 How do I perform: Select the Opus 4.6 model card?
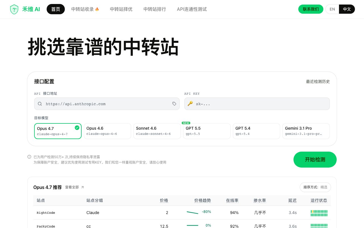[x=107, y=131]
